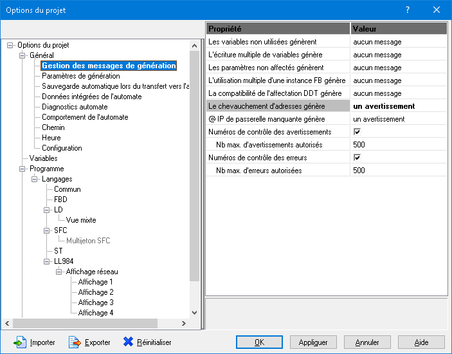Image resolution: width=452 pixels, height=354 pixels.
Task: Select Diagnostics automate entry
Action: point(75,107)
